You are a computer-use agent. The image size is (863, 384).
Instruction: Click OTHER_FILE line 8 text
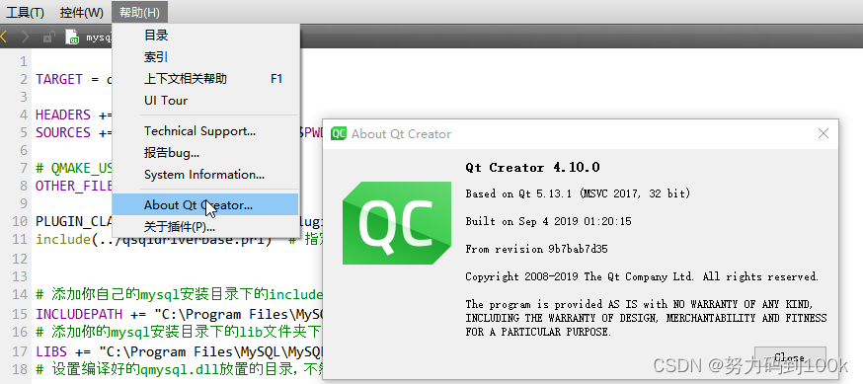74,186
